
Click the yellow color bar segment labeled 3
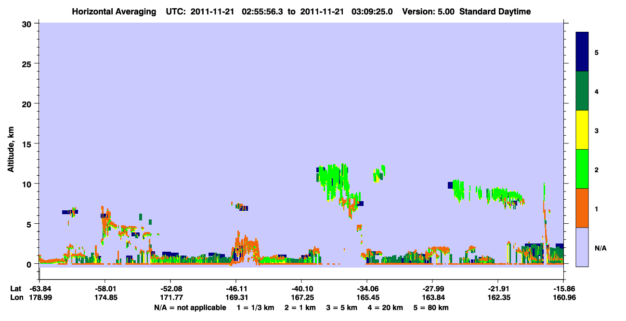pos(582,130)
